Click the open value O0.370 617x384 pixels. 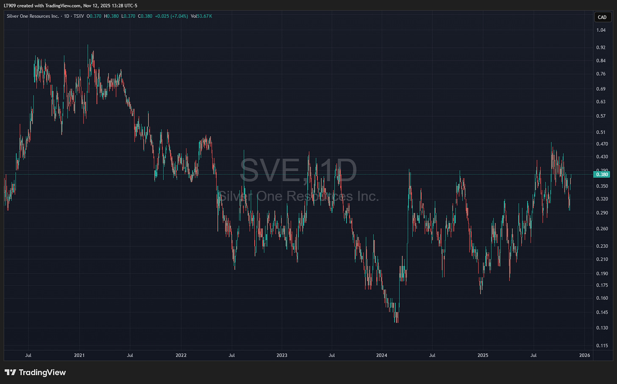pyautogui.click(x=94, y=16)
